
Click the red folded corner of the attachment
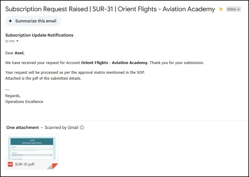coord(55,166)
